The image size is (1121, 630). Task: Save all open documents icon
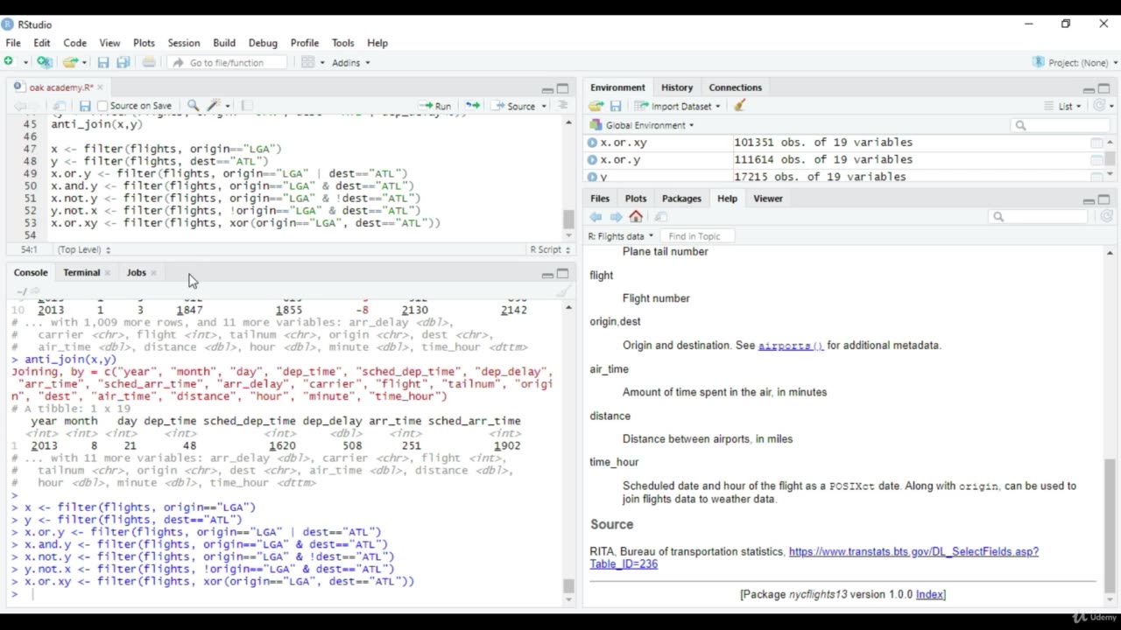(x=123, y=62)
